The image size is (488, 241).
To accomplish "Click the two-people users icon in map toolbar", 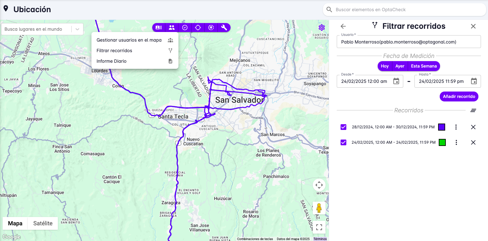I will pos(172,28).
